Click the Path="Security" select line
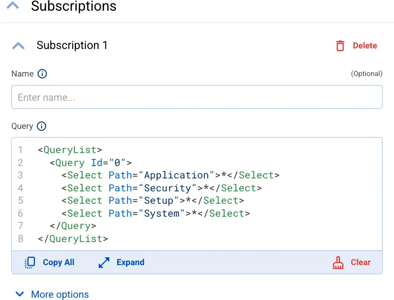 point(162,188)
